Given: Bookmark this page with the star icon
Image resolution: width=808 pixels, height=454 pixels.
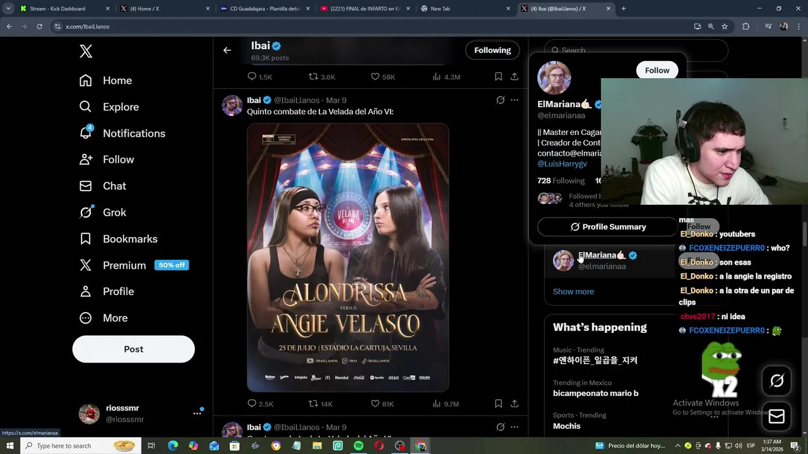Looking at the screenshot, I should (x=725, y=26).
